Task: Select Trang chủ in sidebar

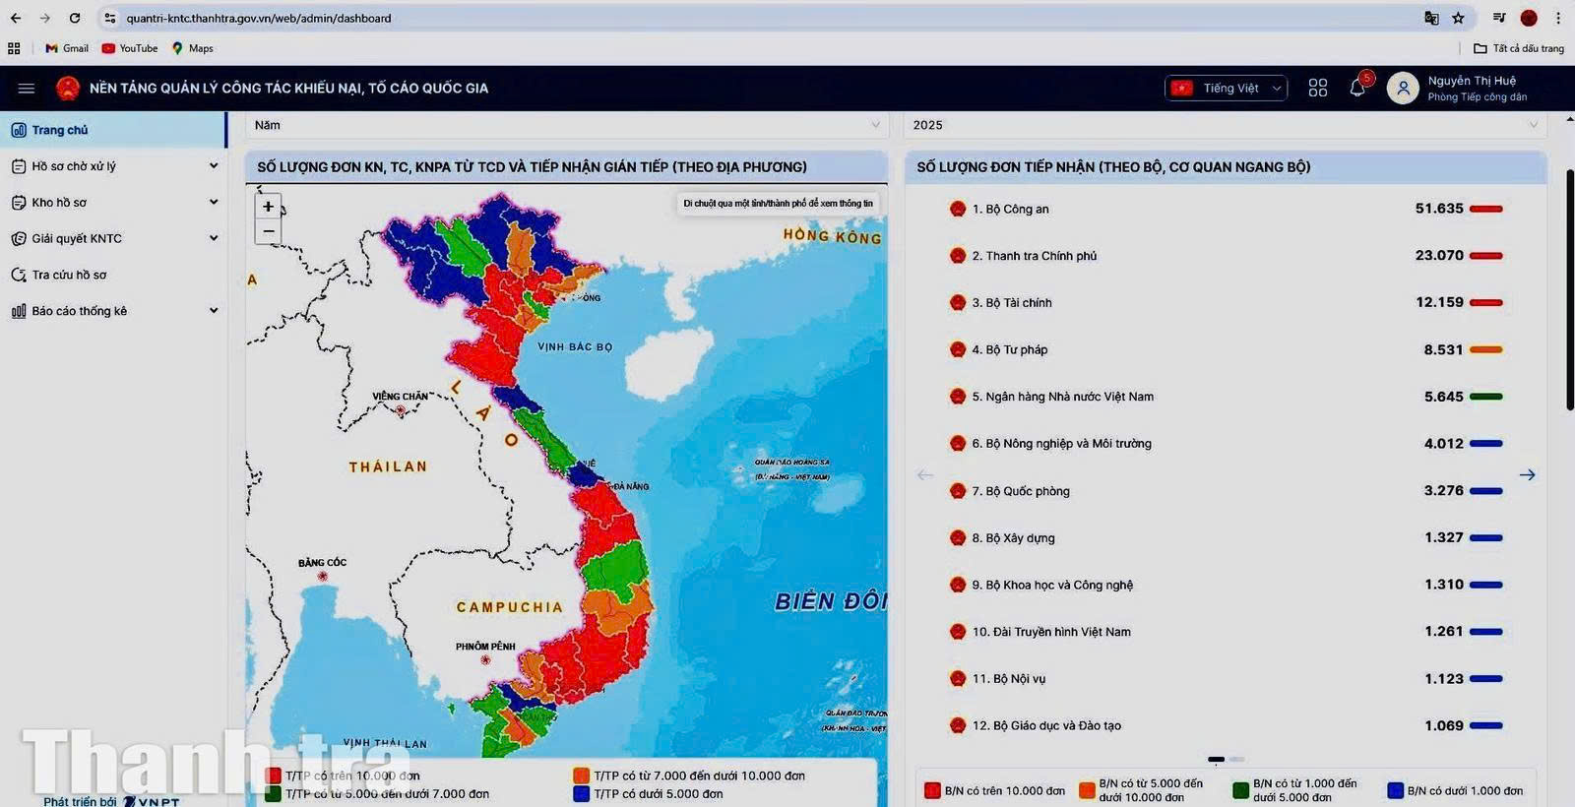Action: coord(60,130)
